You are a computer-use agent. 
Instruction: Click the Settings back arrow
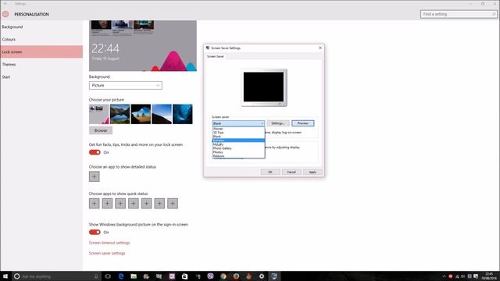point(5,3)
